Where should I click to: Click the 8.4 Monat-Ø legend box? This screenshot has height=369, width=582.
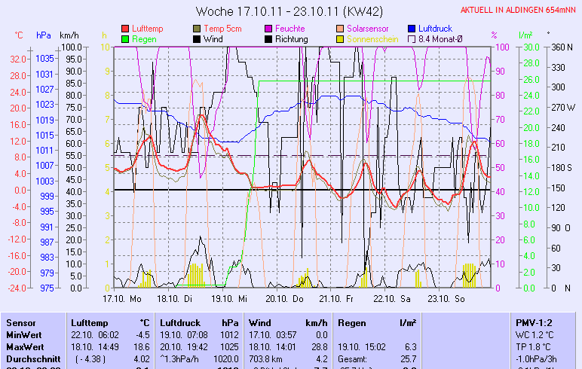pos(412,38)
